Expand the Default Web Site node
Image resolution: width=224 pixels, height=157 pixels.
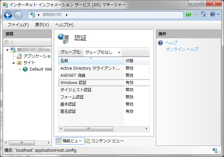20,69
